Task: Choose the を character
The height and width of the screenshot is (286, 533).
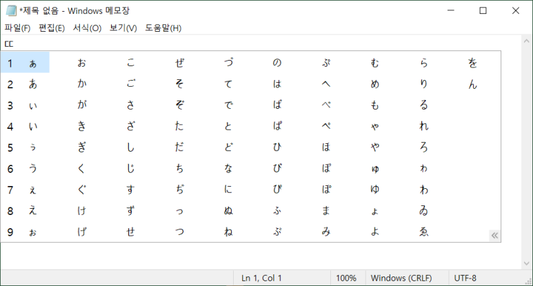Action: [x=473, y=63]
